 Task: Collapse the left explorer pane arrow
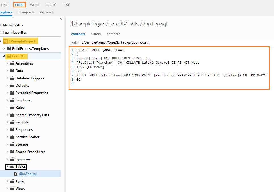pos(61,19)
